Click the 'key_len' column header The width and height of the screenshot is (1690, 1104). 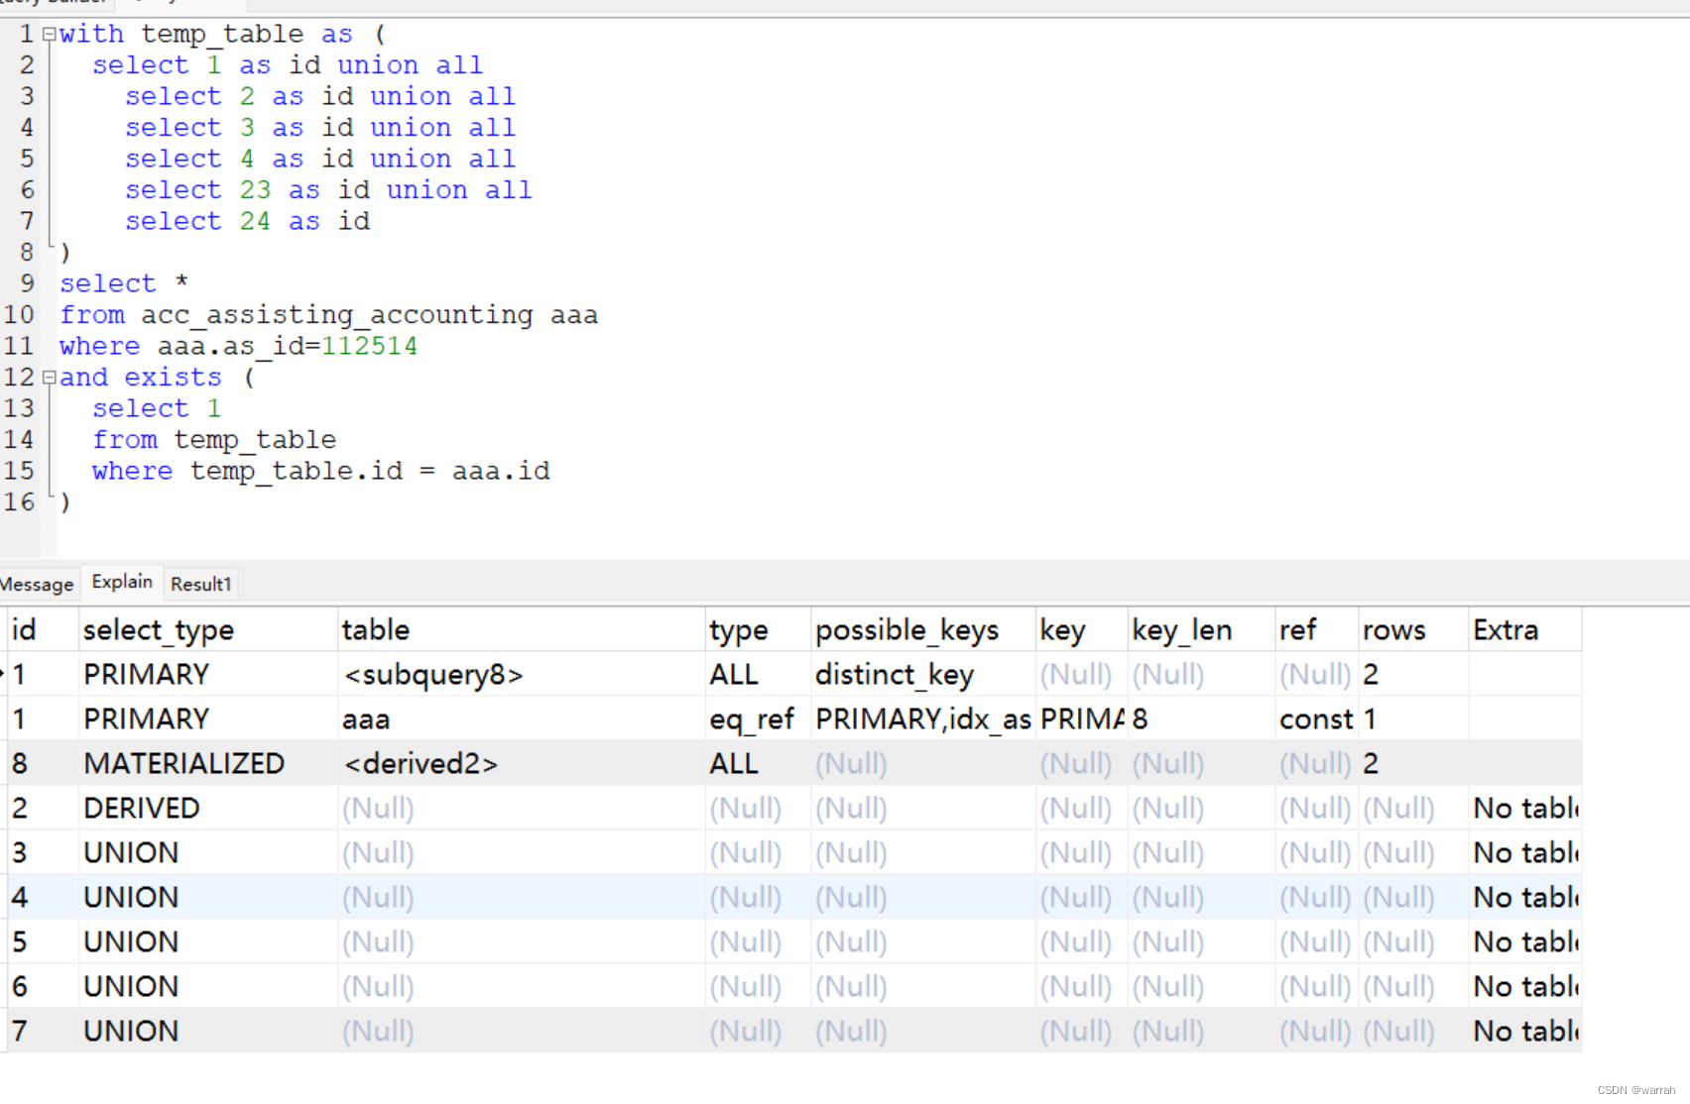coord(1201,629)
